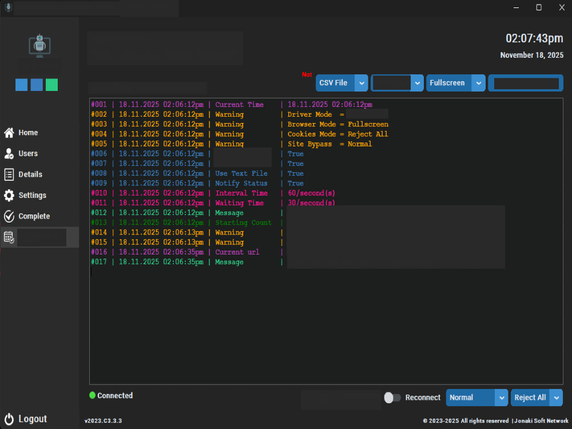Viewport: 572px width, 429px height.
Task: Click log row #012 Message
Action: 187,213
